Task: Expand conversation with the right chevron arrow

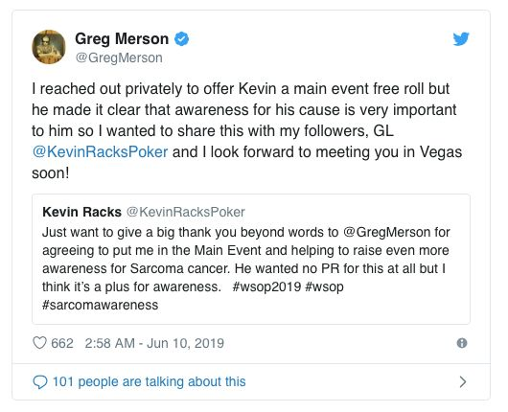Action: [463, 382]
